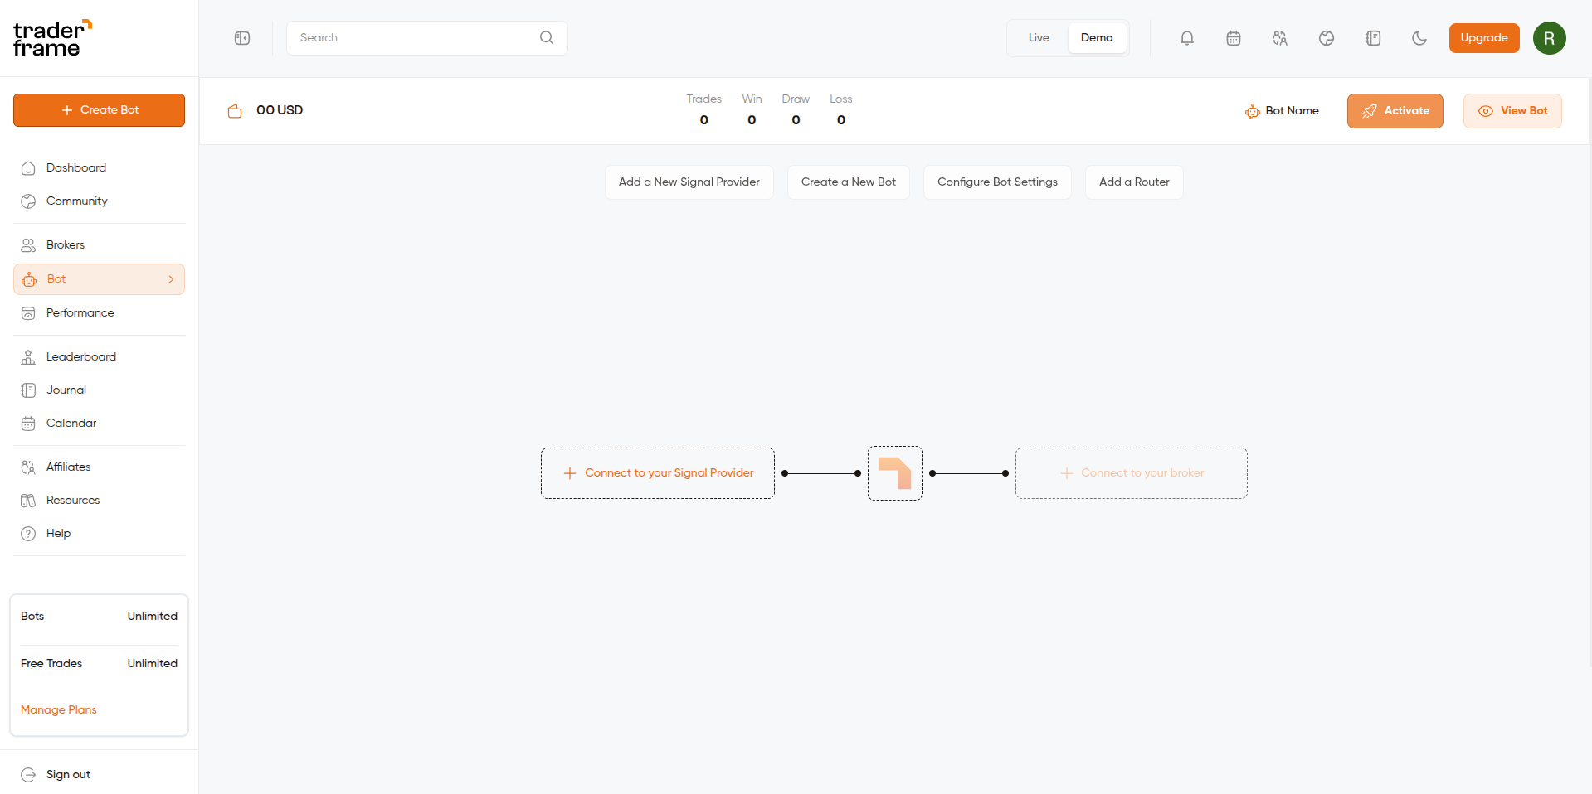The image size is (1592, 794).
Task: Click the Bot Name label
Action: 1292,111
